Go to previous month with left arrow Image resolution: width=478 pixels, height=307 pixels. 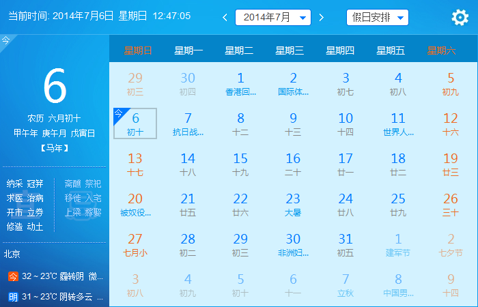(225, 18)
